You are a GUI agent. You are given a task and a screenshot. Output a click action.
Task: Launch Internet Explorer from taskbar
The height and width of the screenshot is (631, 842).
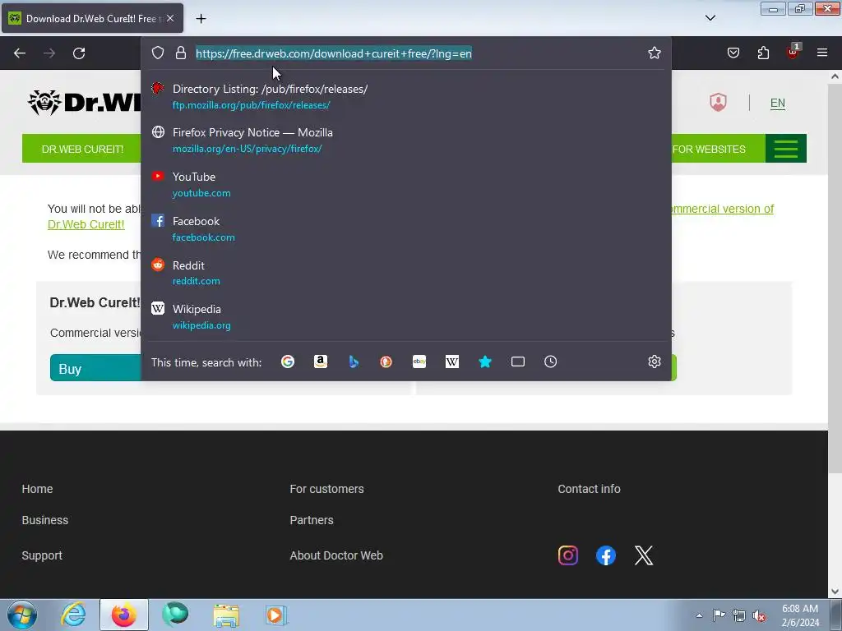(x=73, y=615)
